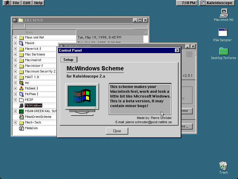Expand the MAXT 1.8 folder

point(15,77)
